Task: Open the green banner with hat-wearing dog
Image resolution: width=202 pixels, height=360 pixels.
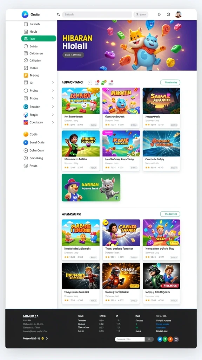Action: tap(91, 188)
